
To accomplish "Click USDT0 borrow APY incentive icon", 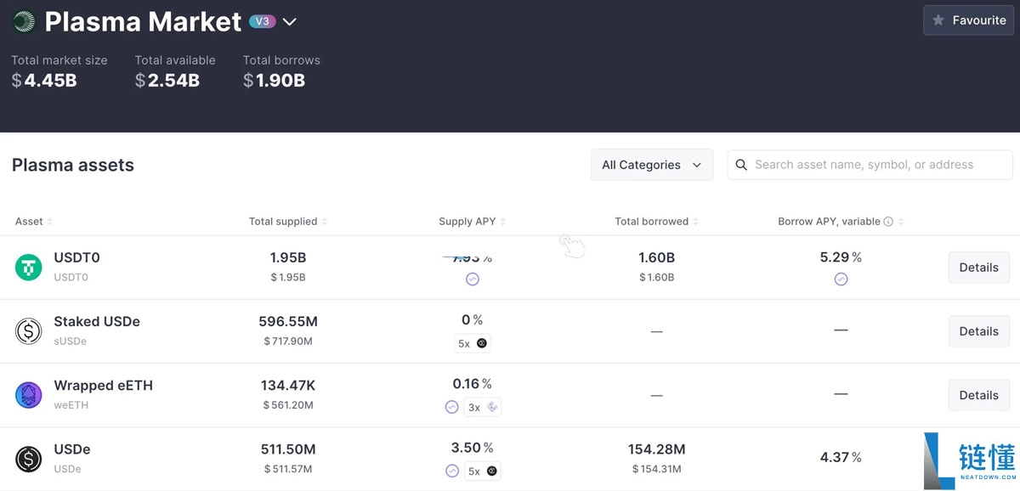I will [x=841, y=279].
